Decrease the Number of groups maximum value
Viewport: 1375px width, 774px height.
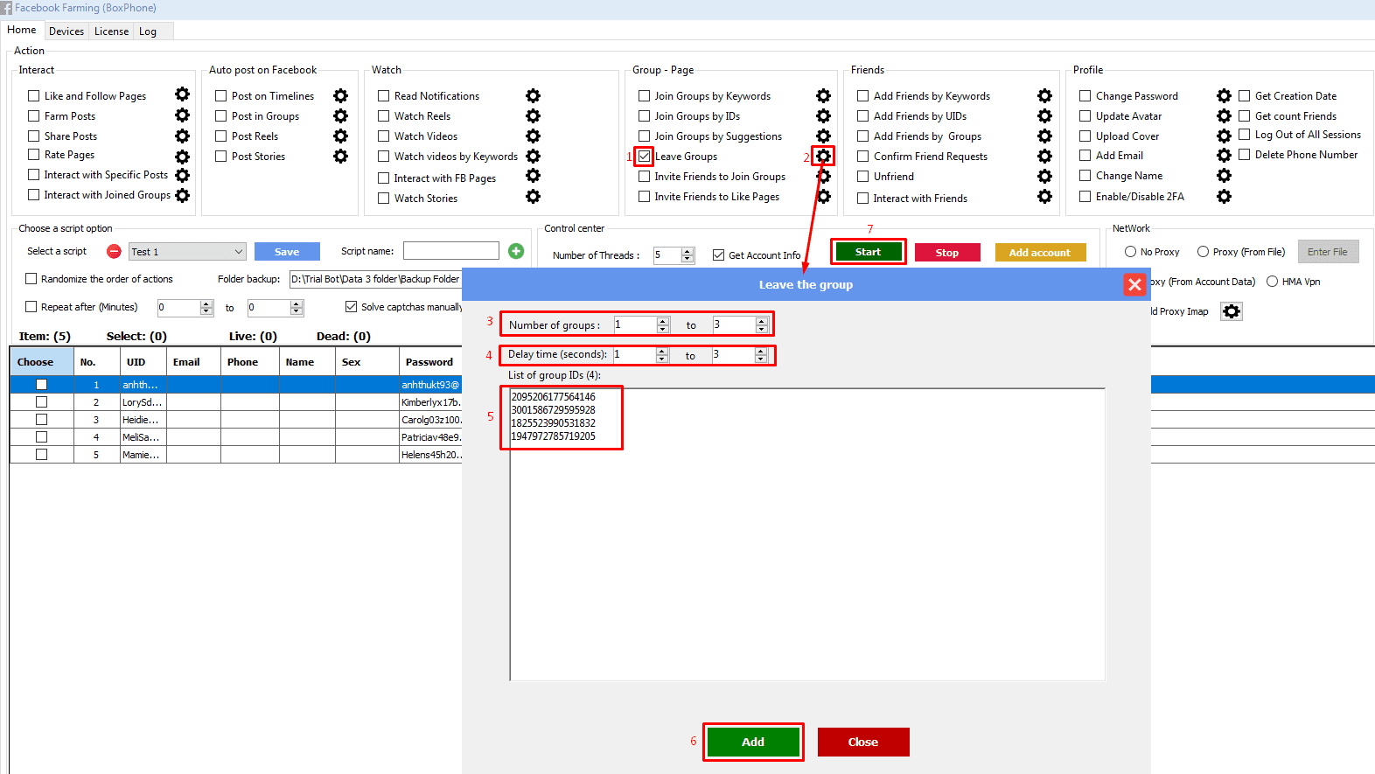(x=762, y=329)
